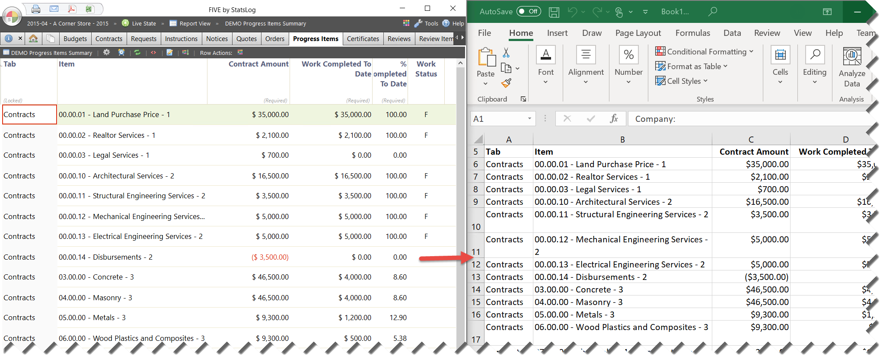The width and height of the screenshot is (883, 359).
Task: Click the Excel Select All corner triangle
Action: (478, 139)
